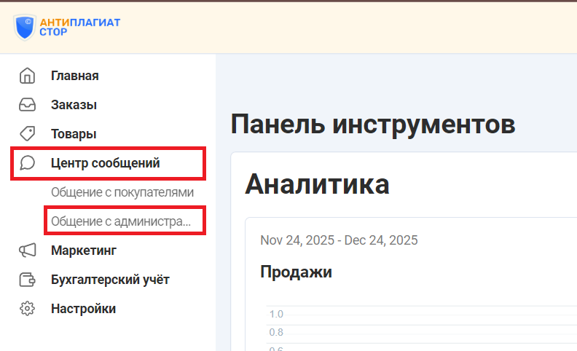Go to the Заказы section
577x351 pixels.
[x=74, y=105]
